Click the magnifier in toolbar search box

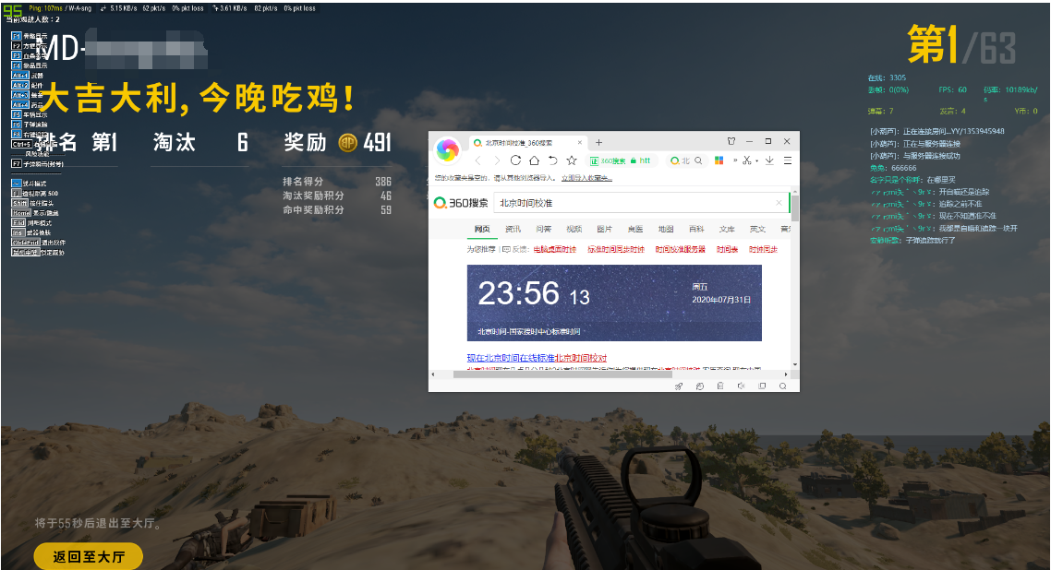click(698, 160)
